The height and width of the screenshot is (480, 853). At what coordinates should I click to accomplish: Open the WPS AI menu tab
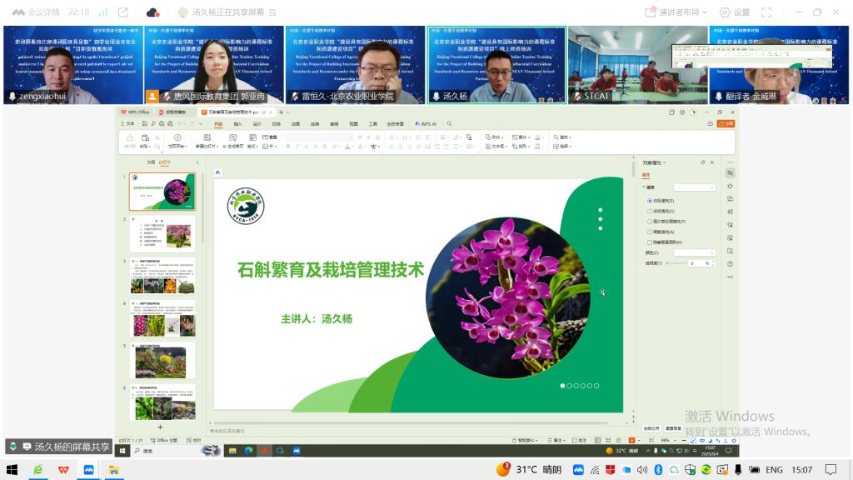tap(426, 123)
